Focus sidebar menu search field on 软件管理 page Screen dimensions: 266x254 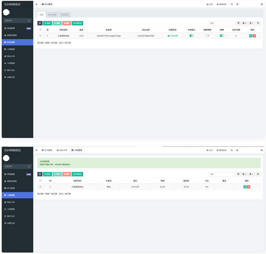click(16, 21)
